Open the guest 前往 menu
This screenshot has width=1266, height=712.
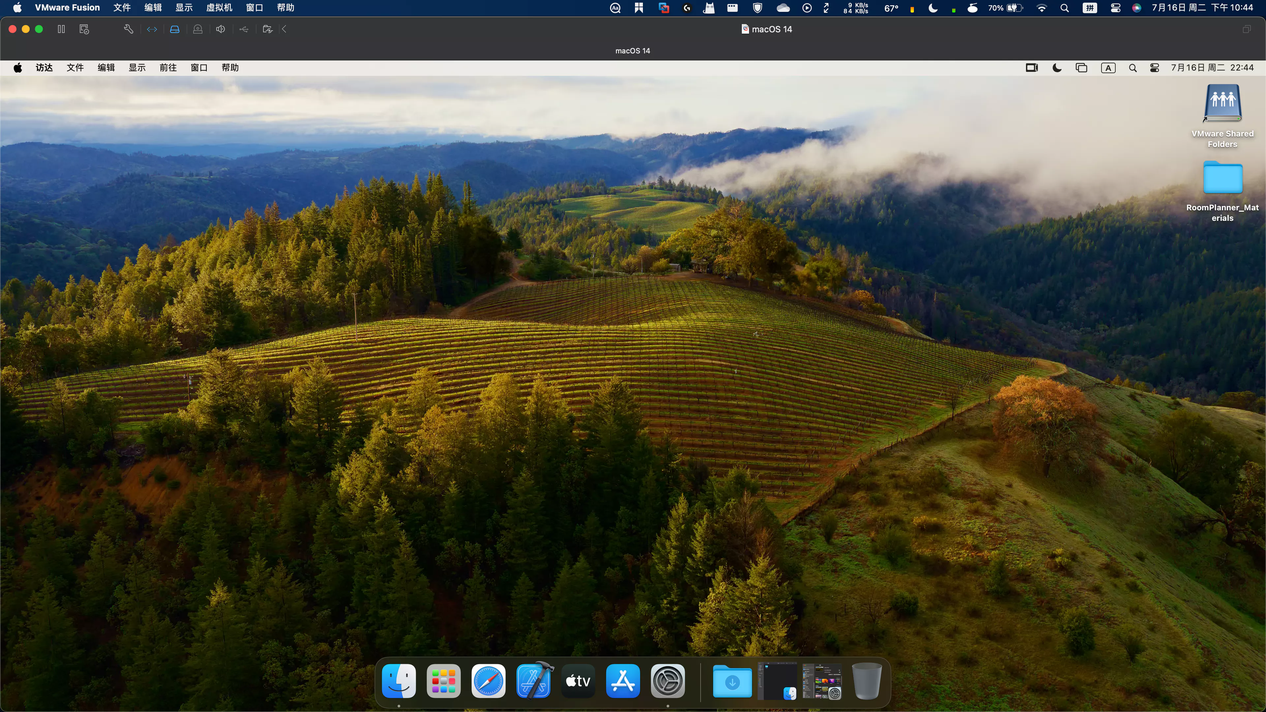(x=167, y=68)
